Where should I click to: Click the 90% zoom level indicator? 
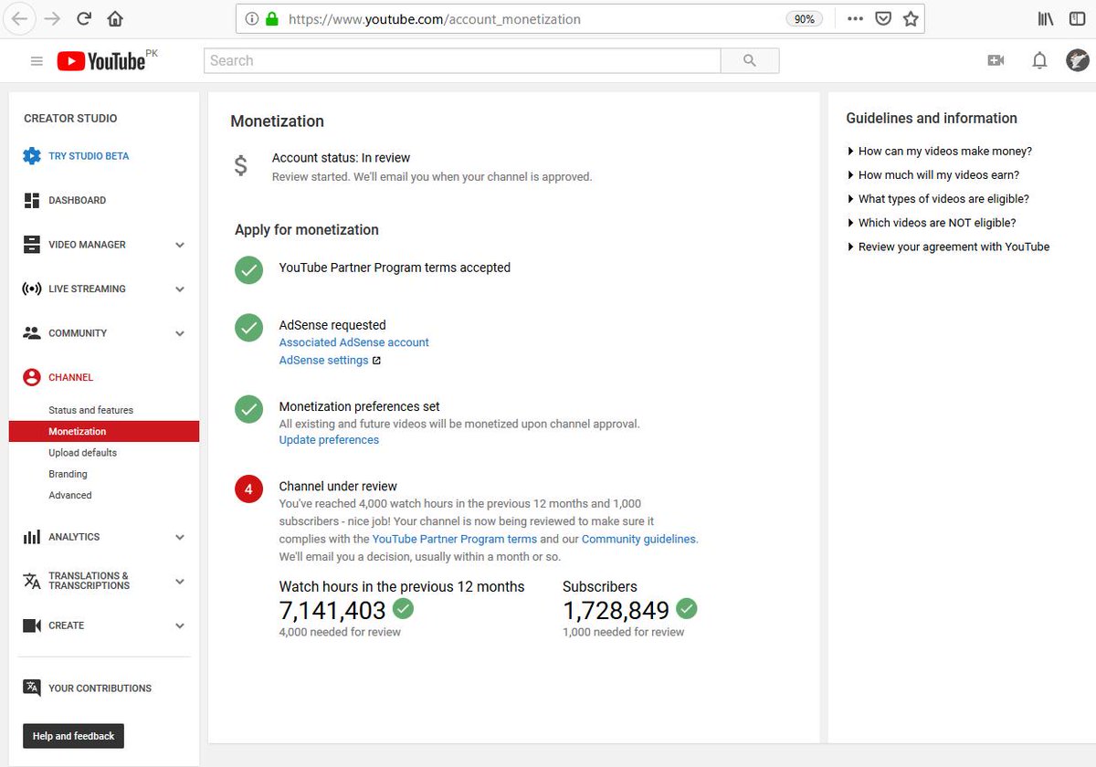pos(804,18)
